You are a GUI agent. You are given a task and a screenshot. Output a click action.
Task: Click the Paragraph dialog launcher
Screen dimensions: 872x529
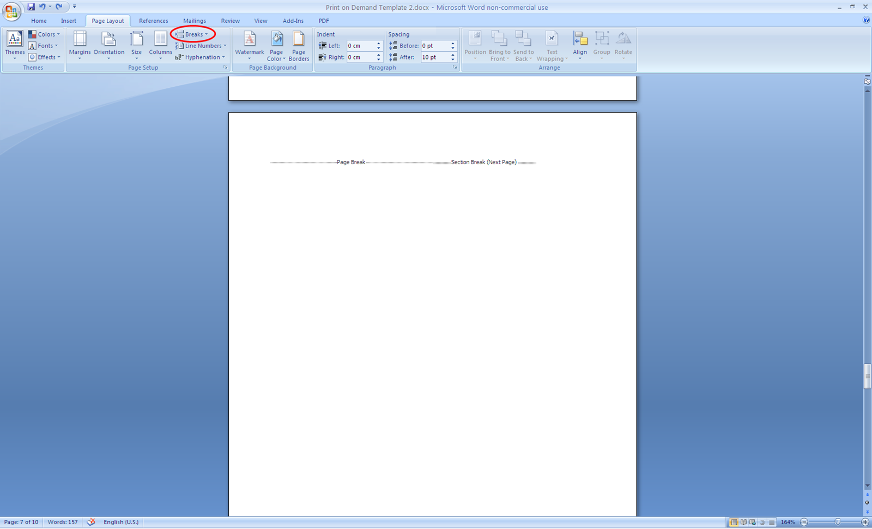455,68
